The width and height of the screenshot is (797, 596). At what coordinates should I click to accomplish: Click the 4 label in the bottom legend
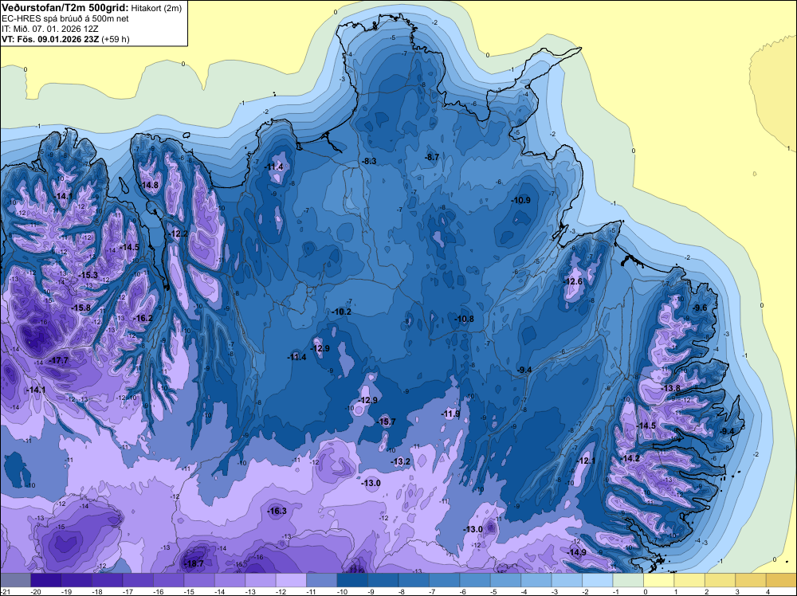click(x=768, y=591)
